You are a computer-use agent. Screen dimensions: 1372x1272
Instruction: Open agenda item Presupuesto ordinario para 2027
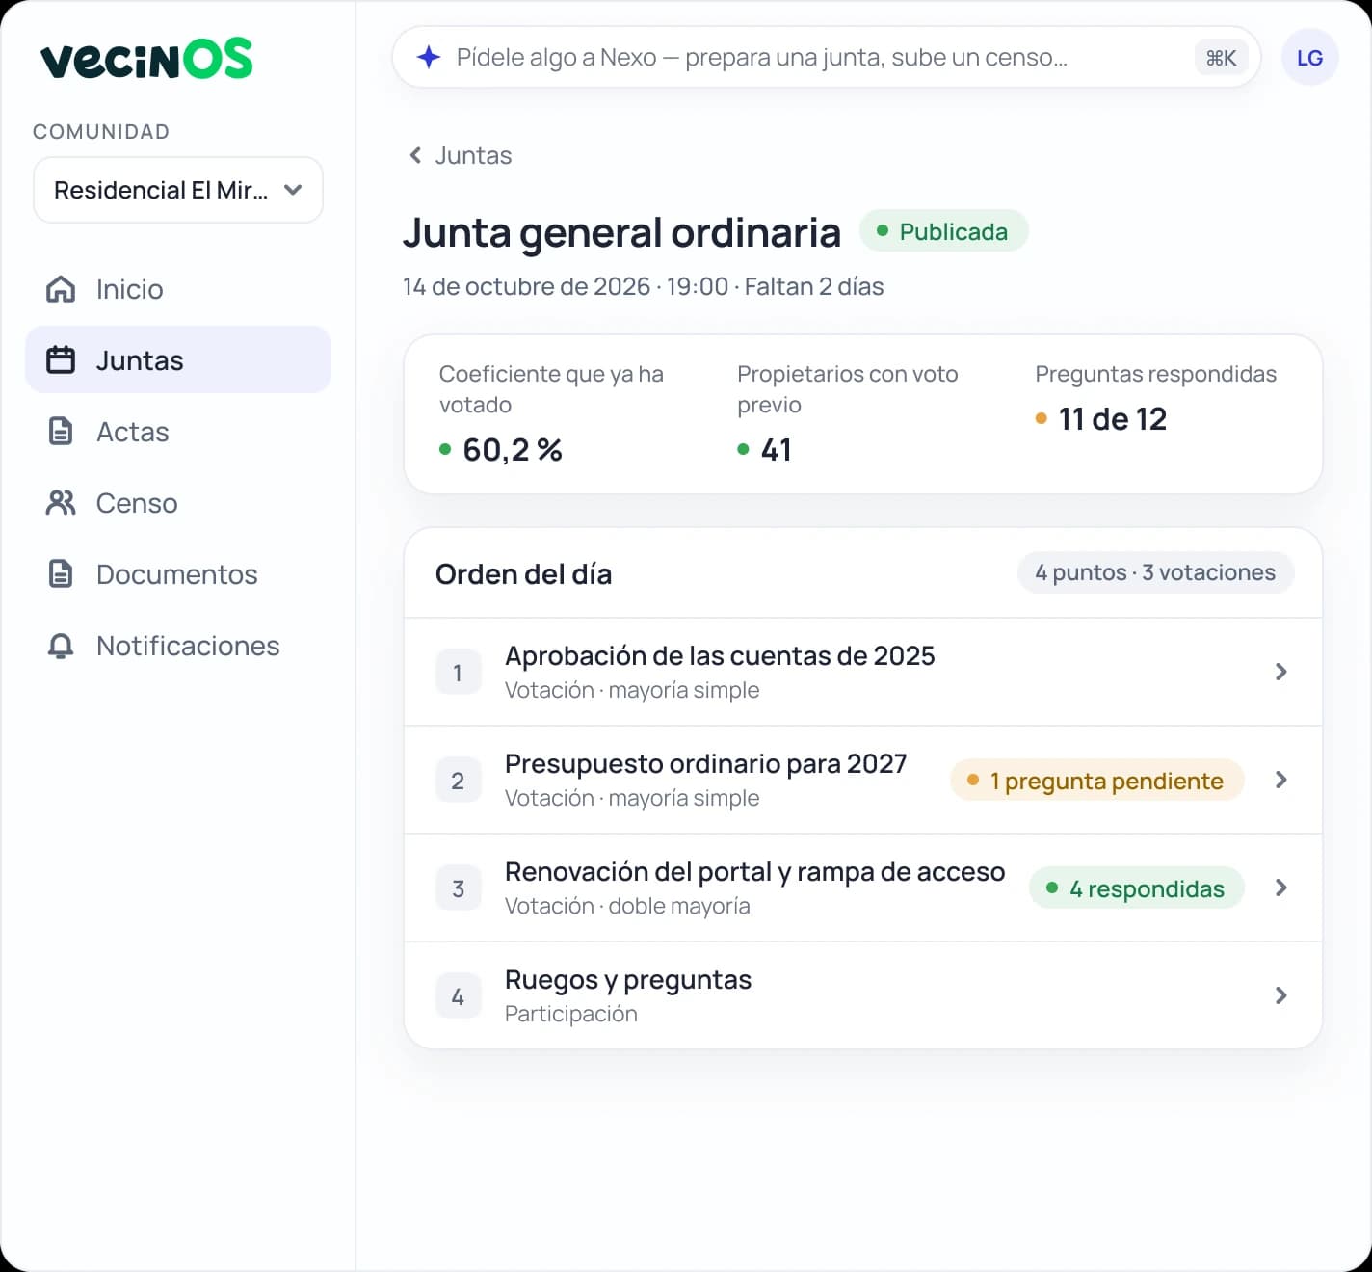(862, 780)
